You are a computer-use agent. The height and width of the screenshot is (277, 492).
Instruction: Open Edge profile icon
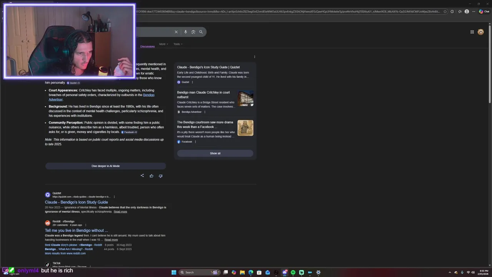coord(467,12)
